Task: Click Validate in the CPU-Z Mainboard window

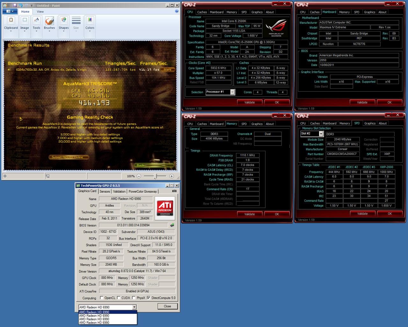Action: click(362, 102)
